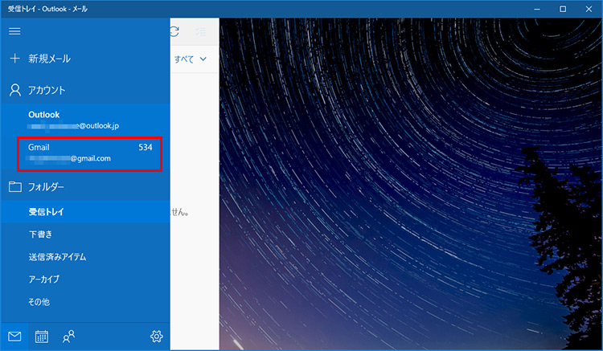
Task: Open the アカウント accounts section
Action: (x=46, y=91)
